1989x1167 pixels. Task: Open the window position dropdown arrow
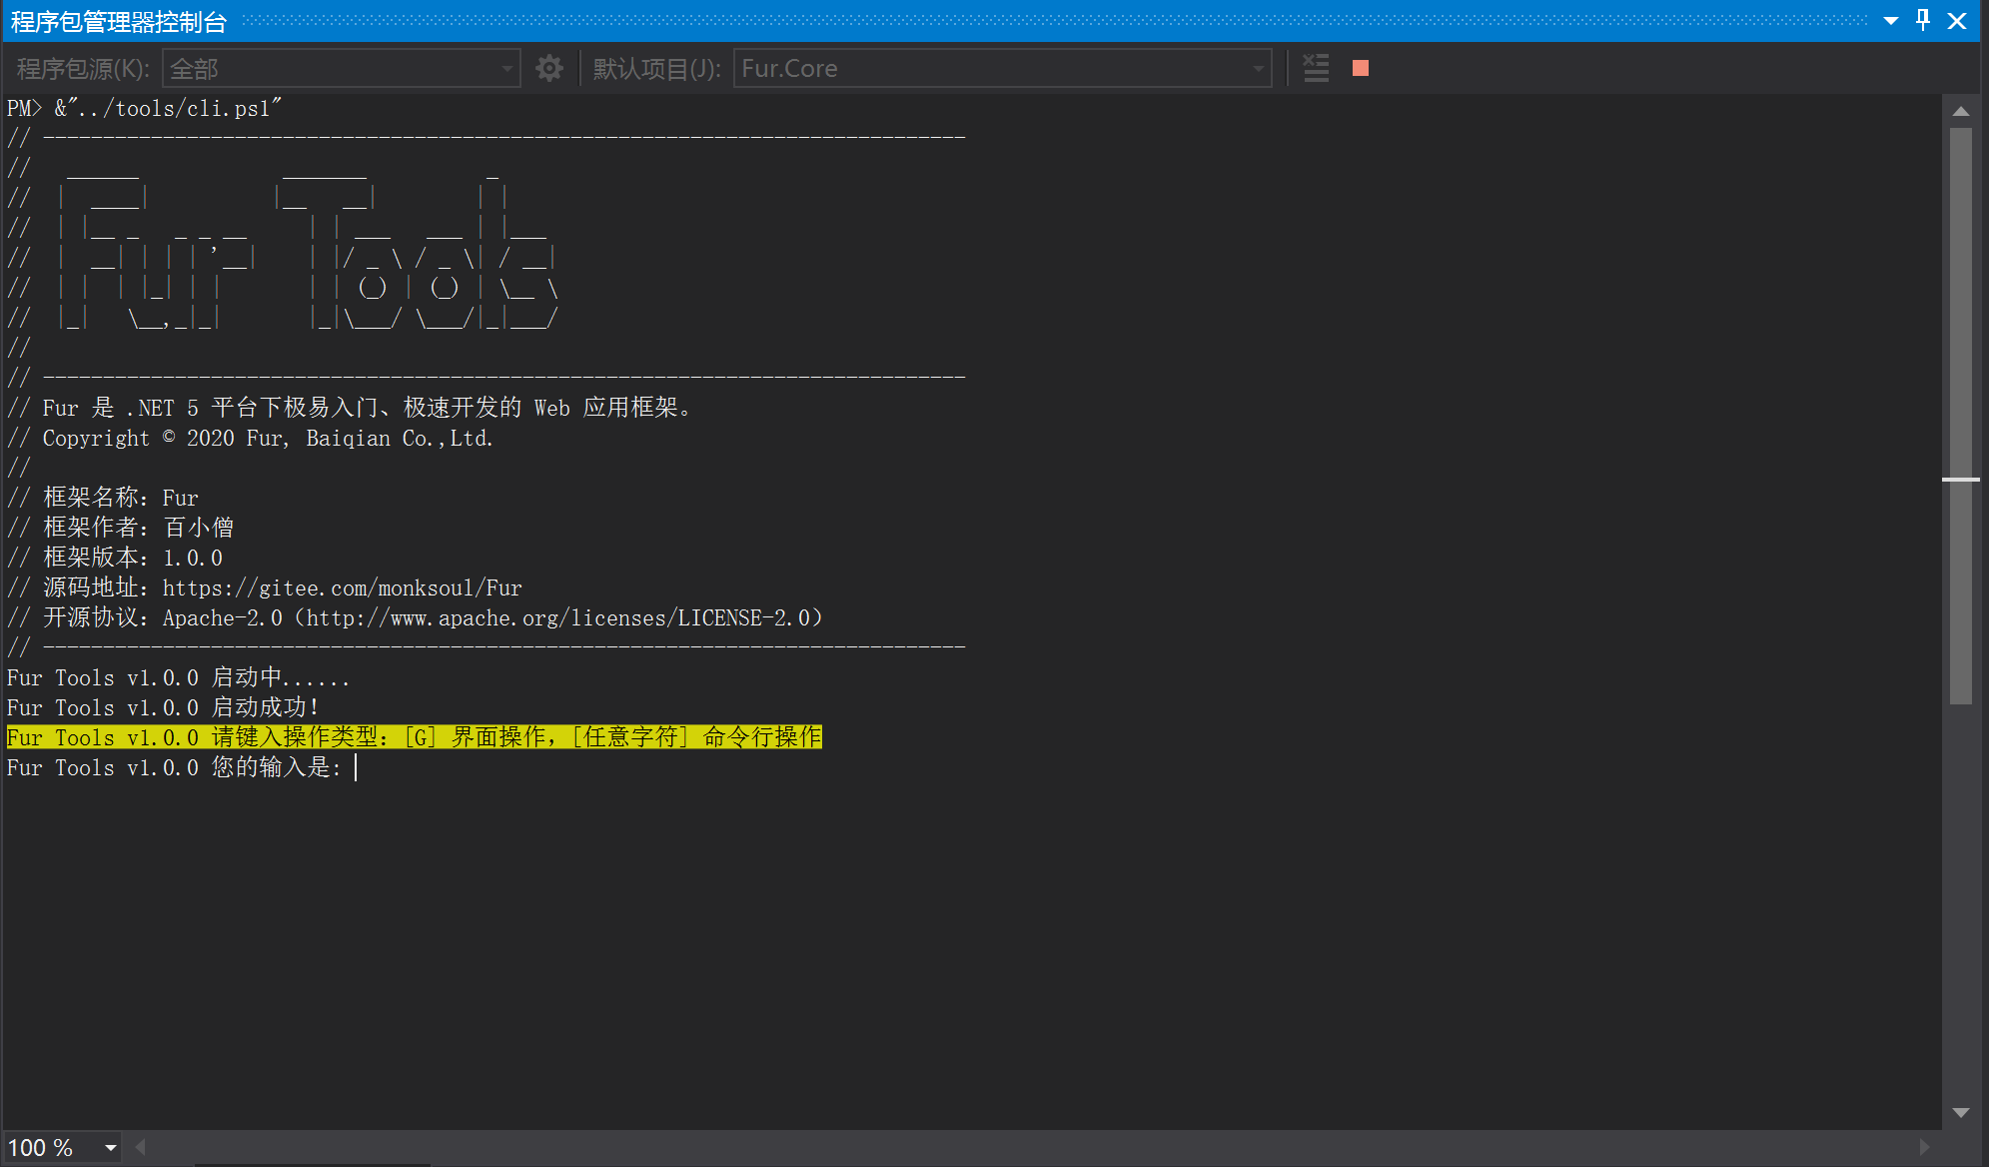(1890, 20)
